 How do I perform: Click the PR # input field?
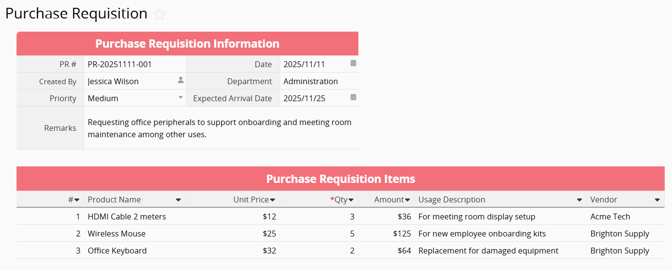(x=134, y=64)
